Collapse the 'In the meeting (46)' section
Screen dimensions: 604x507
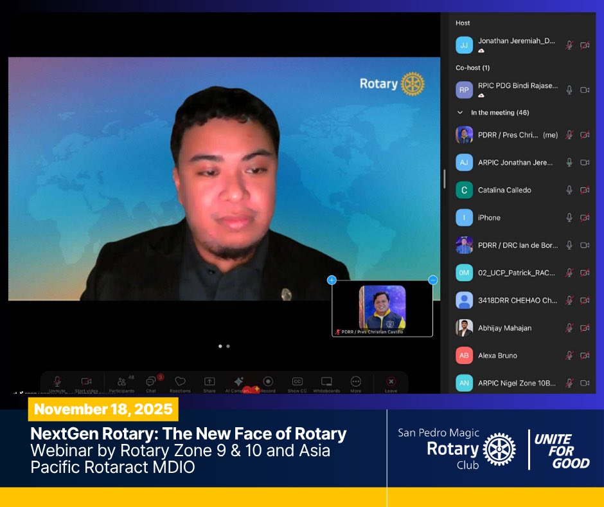tap(459, 113)
